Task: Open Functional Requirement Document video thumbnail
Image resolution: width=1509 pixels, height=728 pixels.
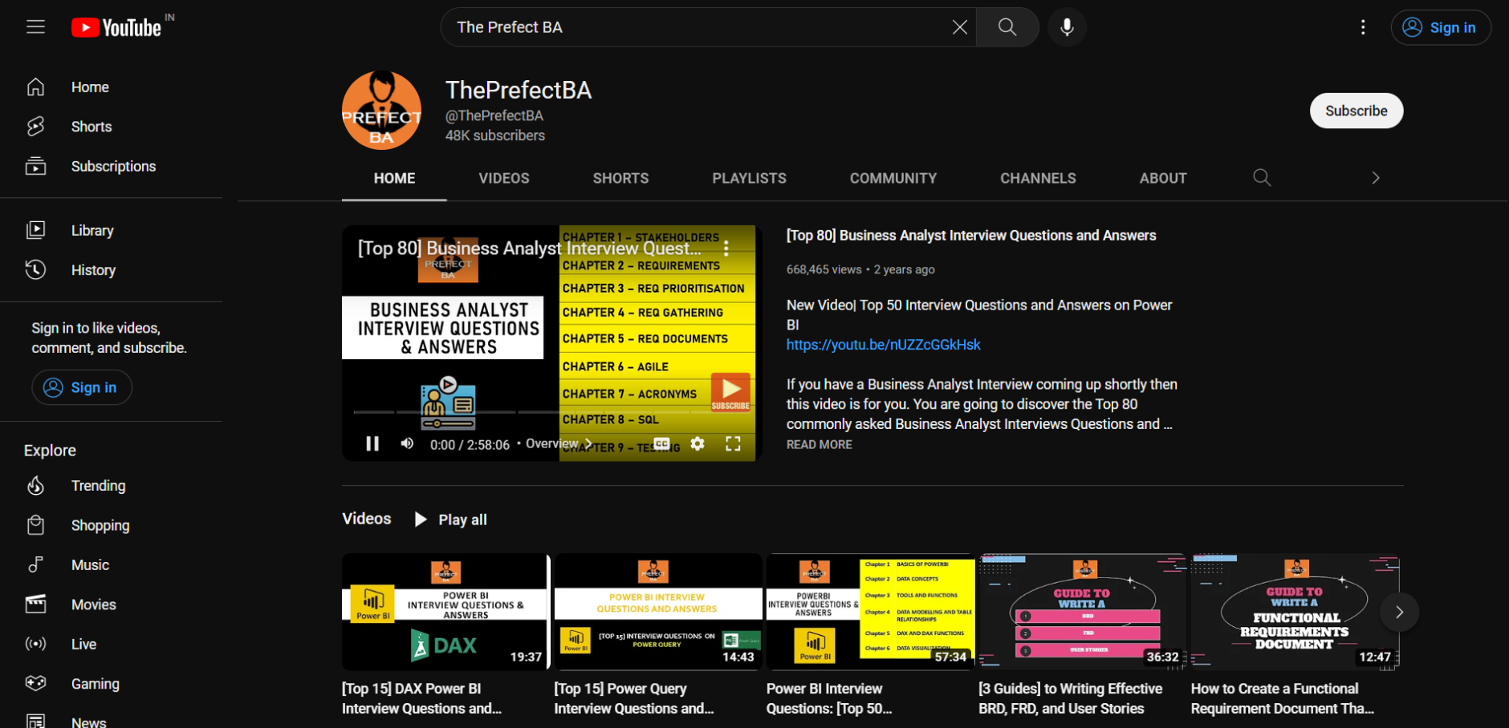Action: point(1295,612)
